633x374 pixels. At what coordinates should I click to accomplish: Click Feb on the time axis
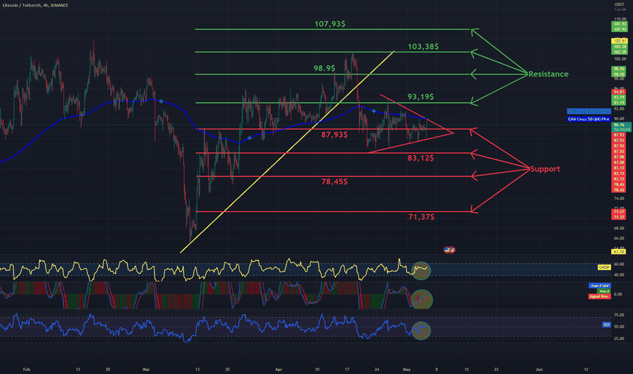[26, 369]
